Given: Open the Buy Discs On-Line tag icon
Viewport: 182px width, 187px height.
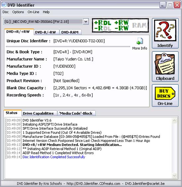Looking at the screenshot, I should pos(165,93).
